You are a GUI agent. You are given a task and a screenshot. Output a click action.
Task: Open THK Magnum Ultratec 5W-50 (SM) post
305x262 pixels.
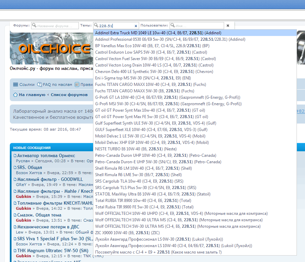(x=53, y=251)
